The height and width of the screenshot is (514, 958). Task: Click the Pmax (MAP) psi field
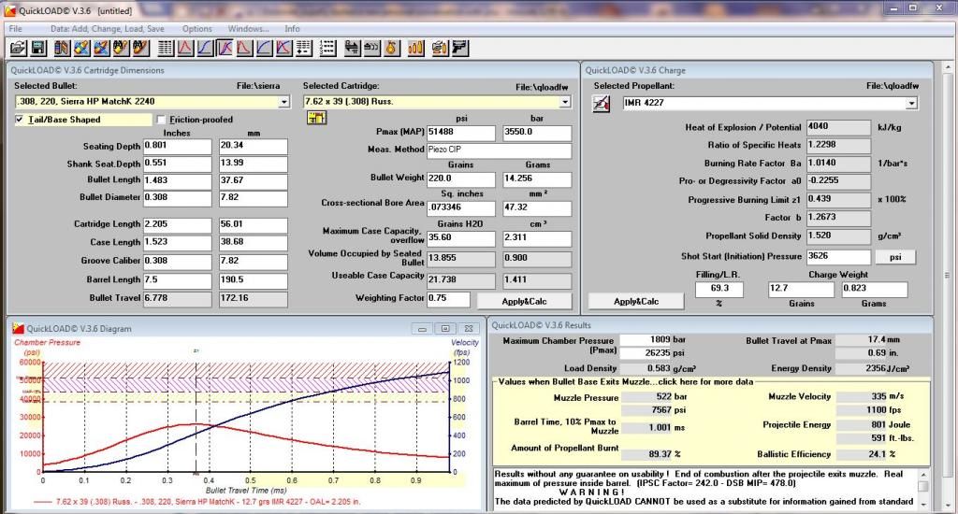(x=461, y=133)
